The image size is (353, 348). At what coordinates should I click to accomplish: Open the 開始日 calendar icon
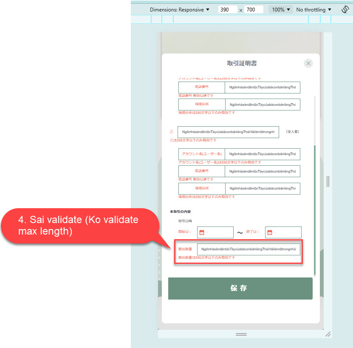pos(202,232)
